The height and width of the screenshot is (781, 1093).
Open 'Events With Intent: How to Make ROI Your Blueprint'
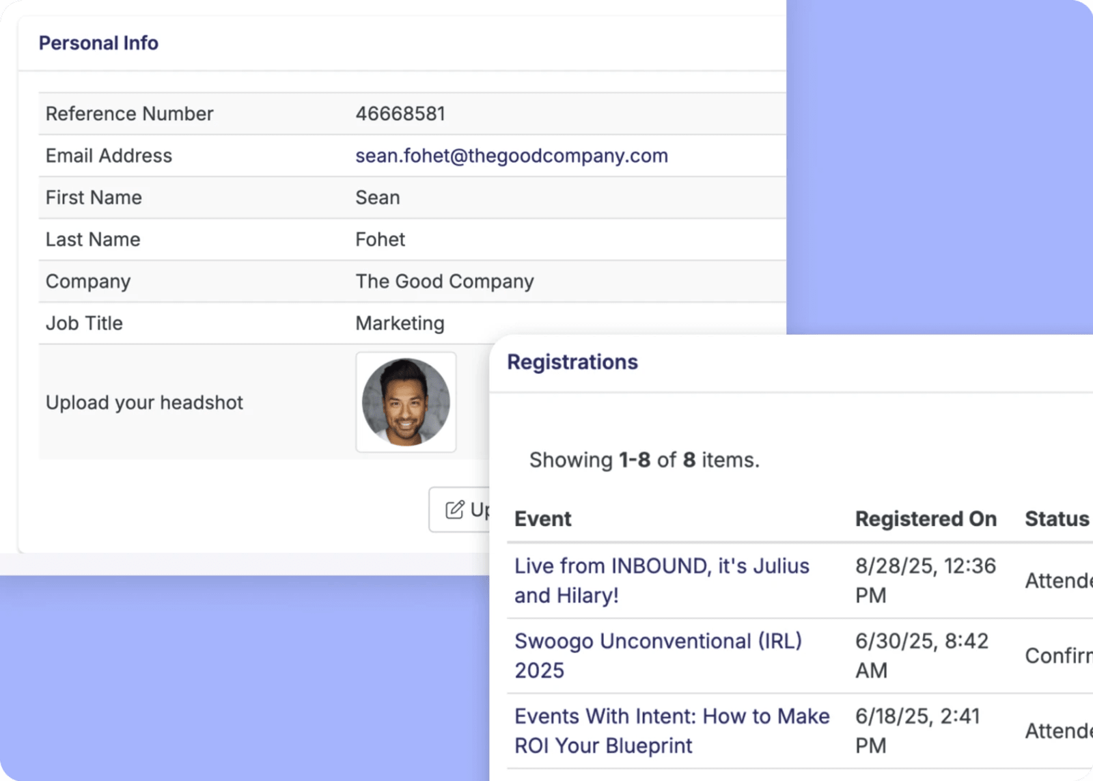click(x=672, y=730)
